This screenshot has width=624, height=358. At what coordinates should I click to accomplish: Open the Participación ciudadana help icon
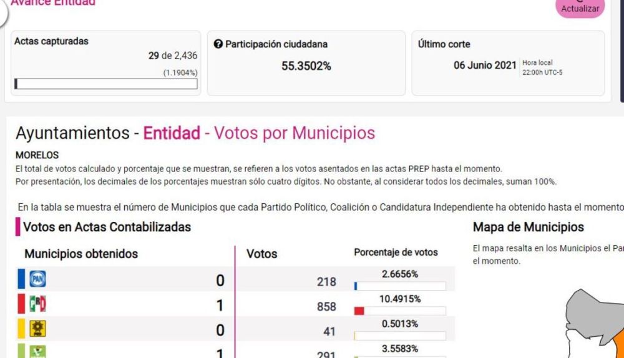(x=218, y=44)
